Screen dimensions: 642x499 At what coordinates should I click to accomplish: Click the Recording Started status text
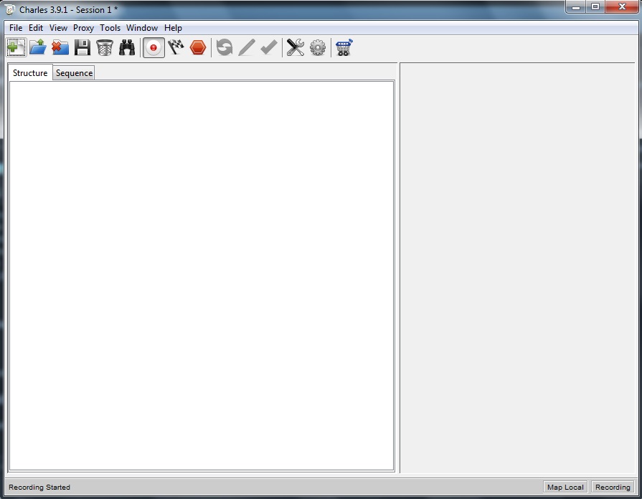[x=39, y=487]
